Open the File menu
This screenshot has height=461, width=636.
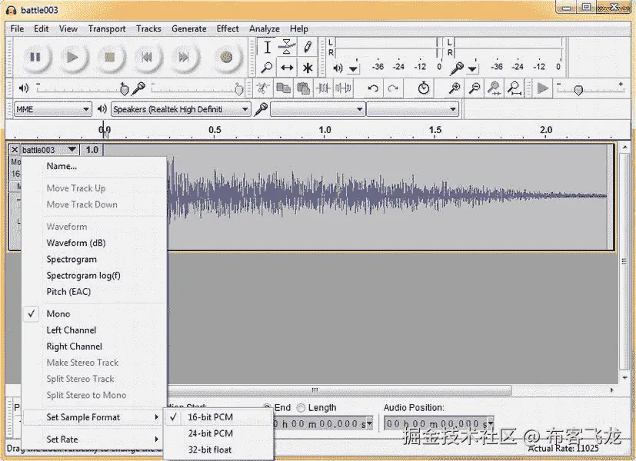17,28
